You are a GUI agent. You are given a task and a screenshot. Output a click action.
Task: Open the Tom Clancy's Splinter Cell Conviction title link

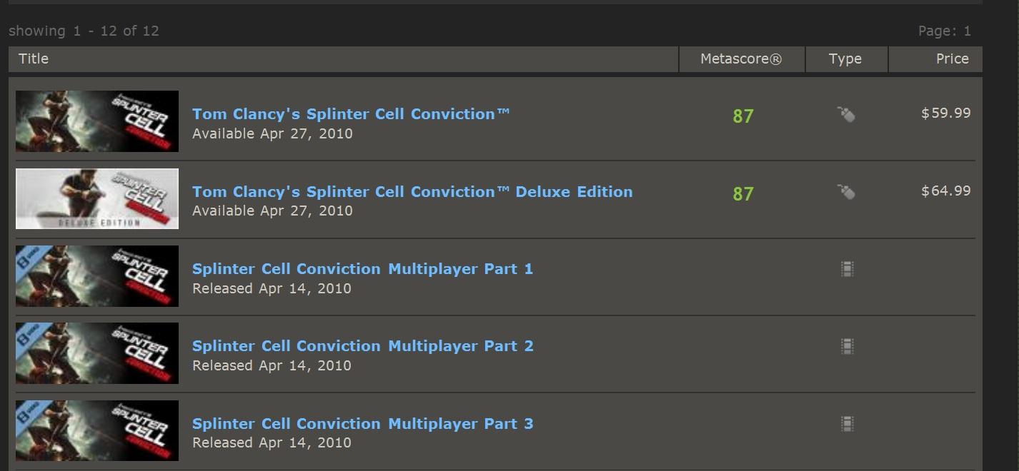[x=351, y=114]
